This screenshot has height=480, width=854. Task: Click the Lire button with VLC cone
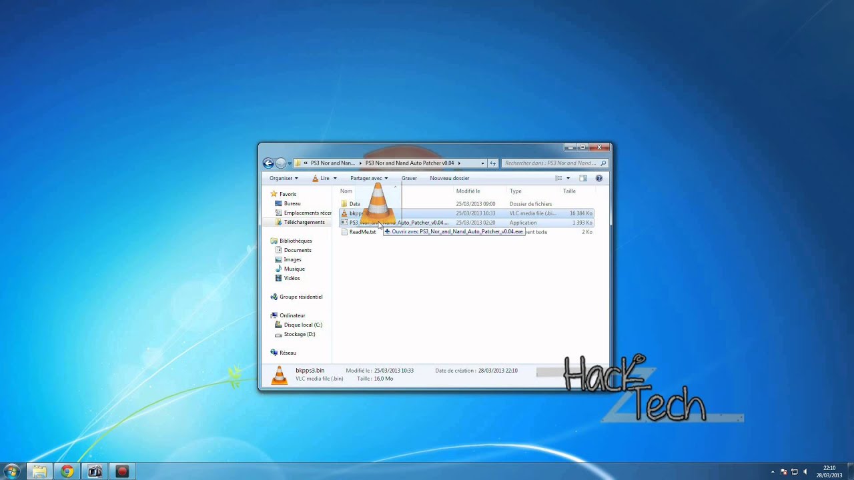pyautogui.click(x=321, y=178)
